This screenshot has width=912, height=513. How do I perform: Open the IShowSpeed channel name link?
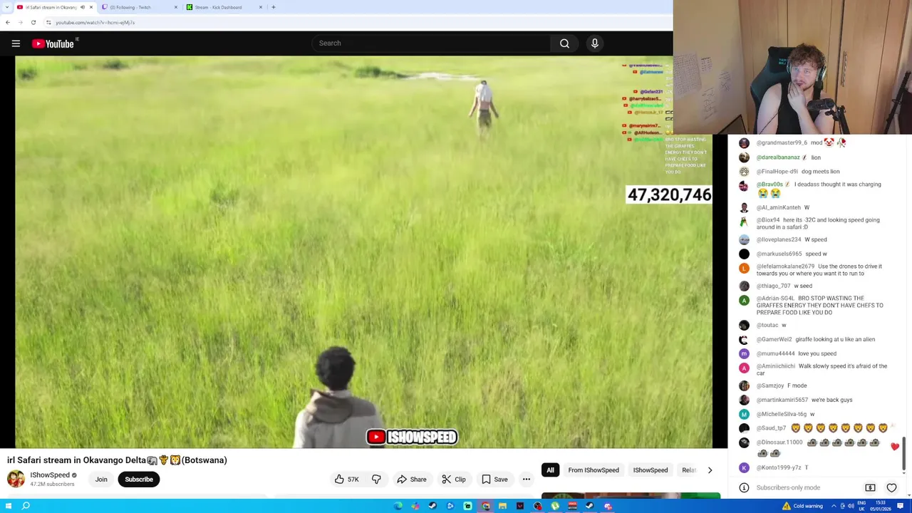click(x=50, y=475)
